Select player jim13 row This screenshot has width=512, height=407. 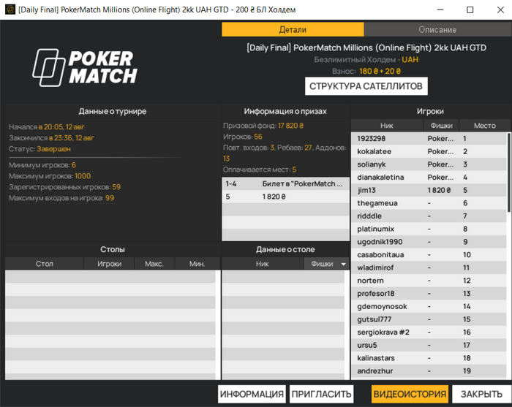[x=429, y=190]
